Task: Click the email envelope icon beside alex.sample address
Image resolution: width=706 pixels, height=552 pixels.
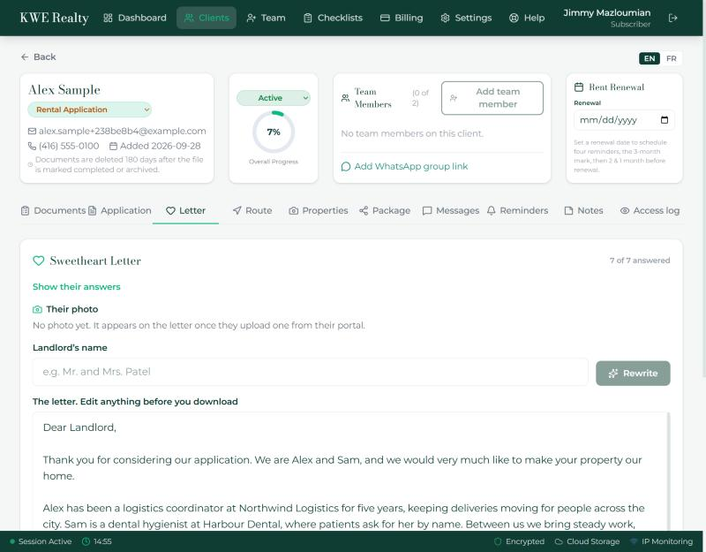Action: tap(32, 131)
